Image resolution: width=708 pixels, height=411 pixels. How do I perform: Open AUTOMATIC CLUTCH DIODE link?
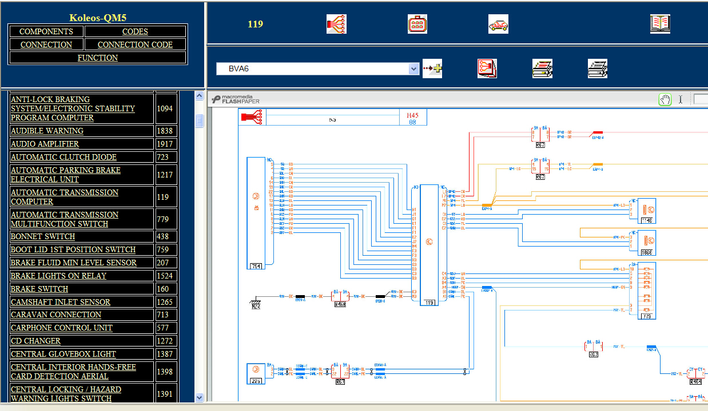63,157
